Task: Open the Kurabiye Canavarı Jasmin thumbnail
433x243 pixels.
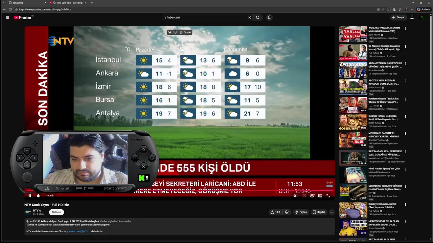Action: [x=353, y=210]
